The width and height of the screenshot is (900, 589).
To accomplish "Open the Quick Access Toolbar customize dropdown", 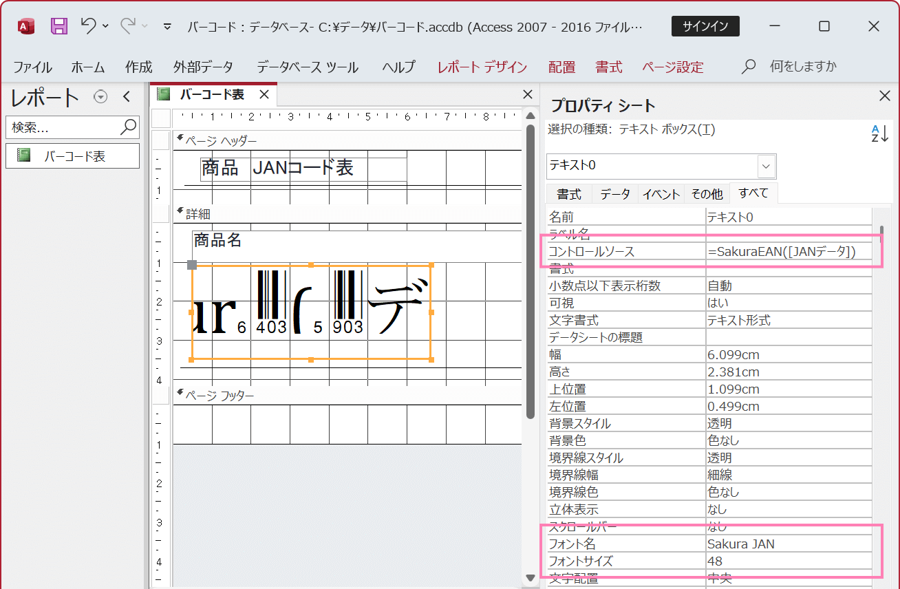I will click(166, 25).
